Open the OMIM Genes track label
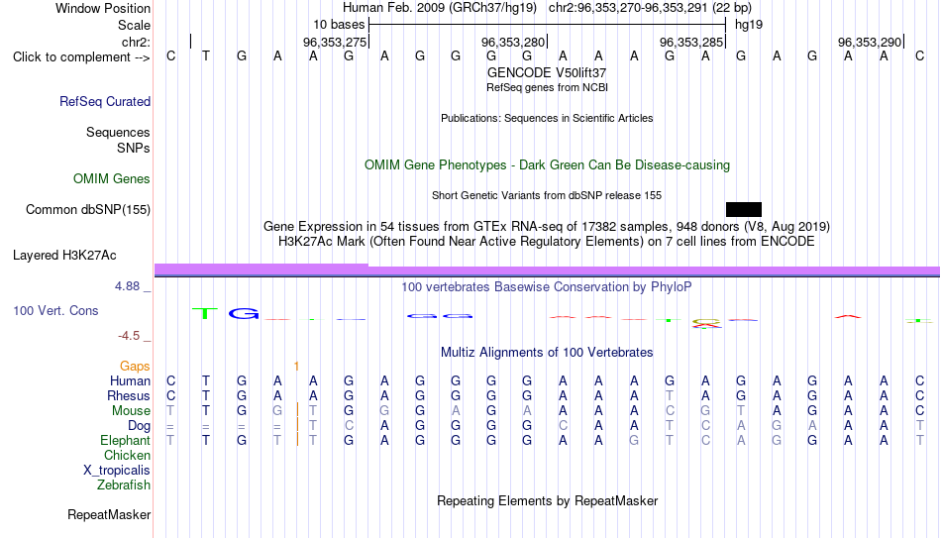This screenshot has height=538, width=941. coord(112,179)
